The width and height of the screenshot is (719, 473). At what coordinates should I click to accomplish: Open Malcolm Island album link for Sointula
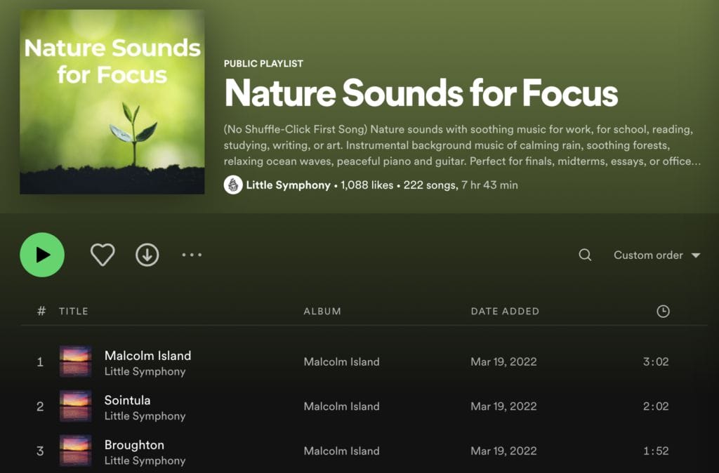tap(341, 406)
